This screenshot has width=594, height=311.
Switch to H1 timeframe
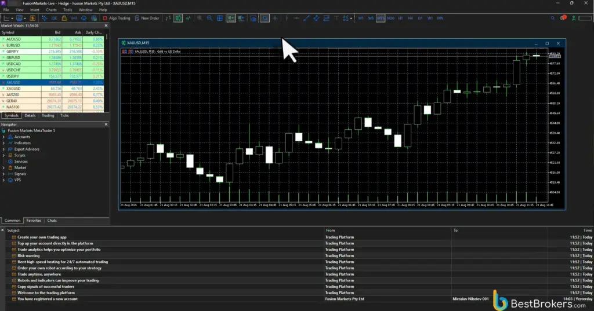pos(400,18)
